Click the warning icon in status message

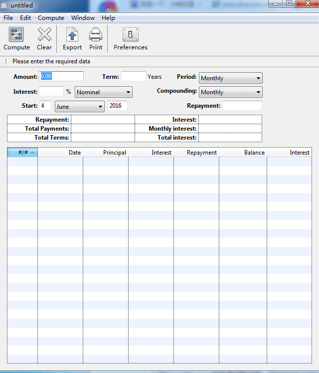tap(6, 61)
